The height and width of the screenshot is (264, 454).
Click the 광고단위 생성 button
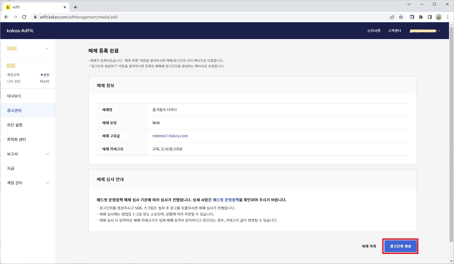[x=400, y=246]
